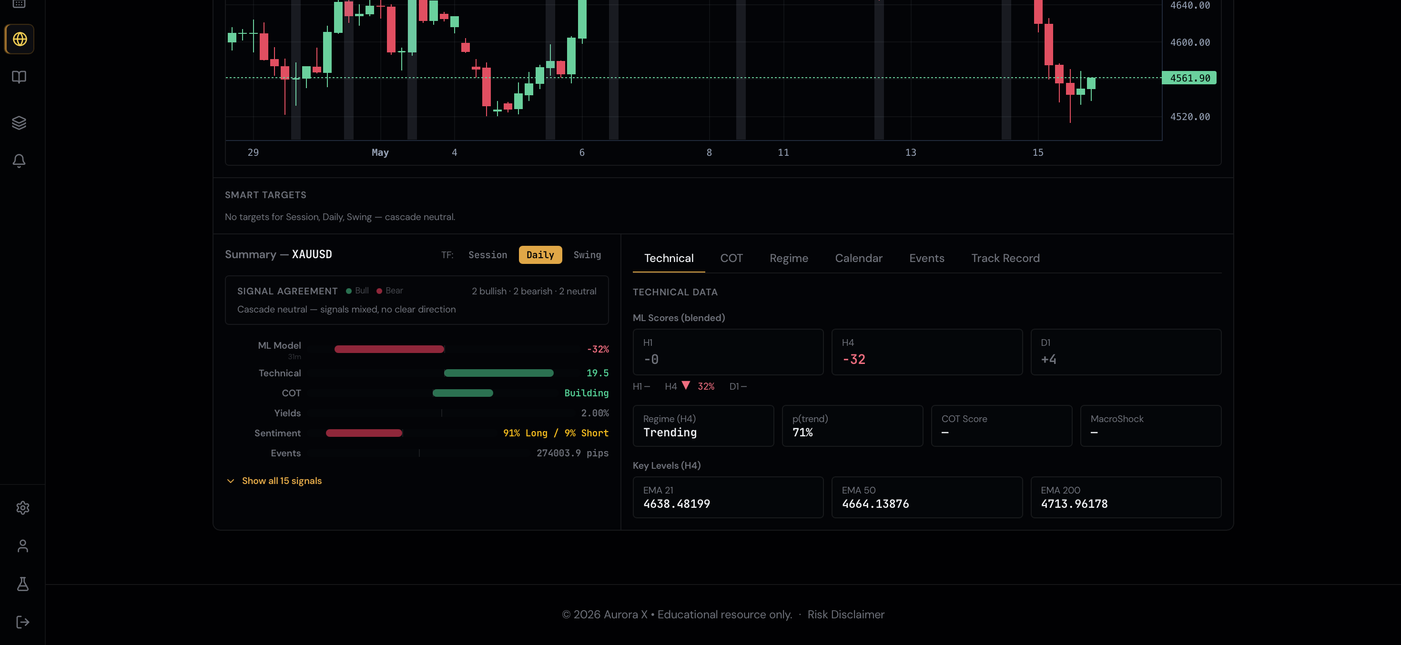Switch to the Calendar tab
Viewport: 1401px width, 645px height.
click(858, 258)
